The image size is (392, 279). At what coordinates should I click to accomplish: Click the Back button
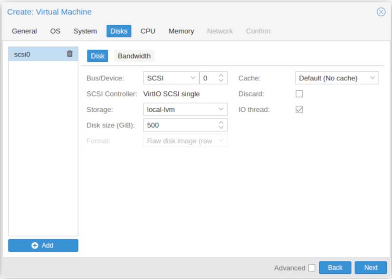click(335, 268)
